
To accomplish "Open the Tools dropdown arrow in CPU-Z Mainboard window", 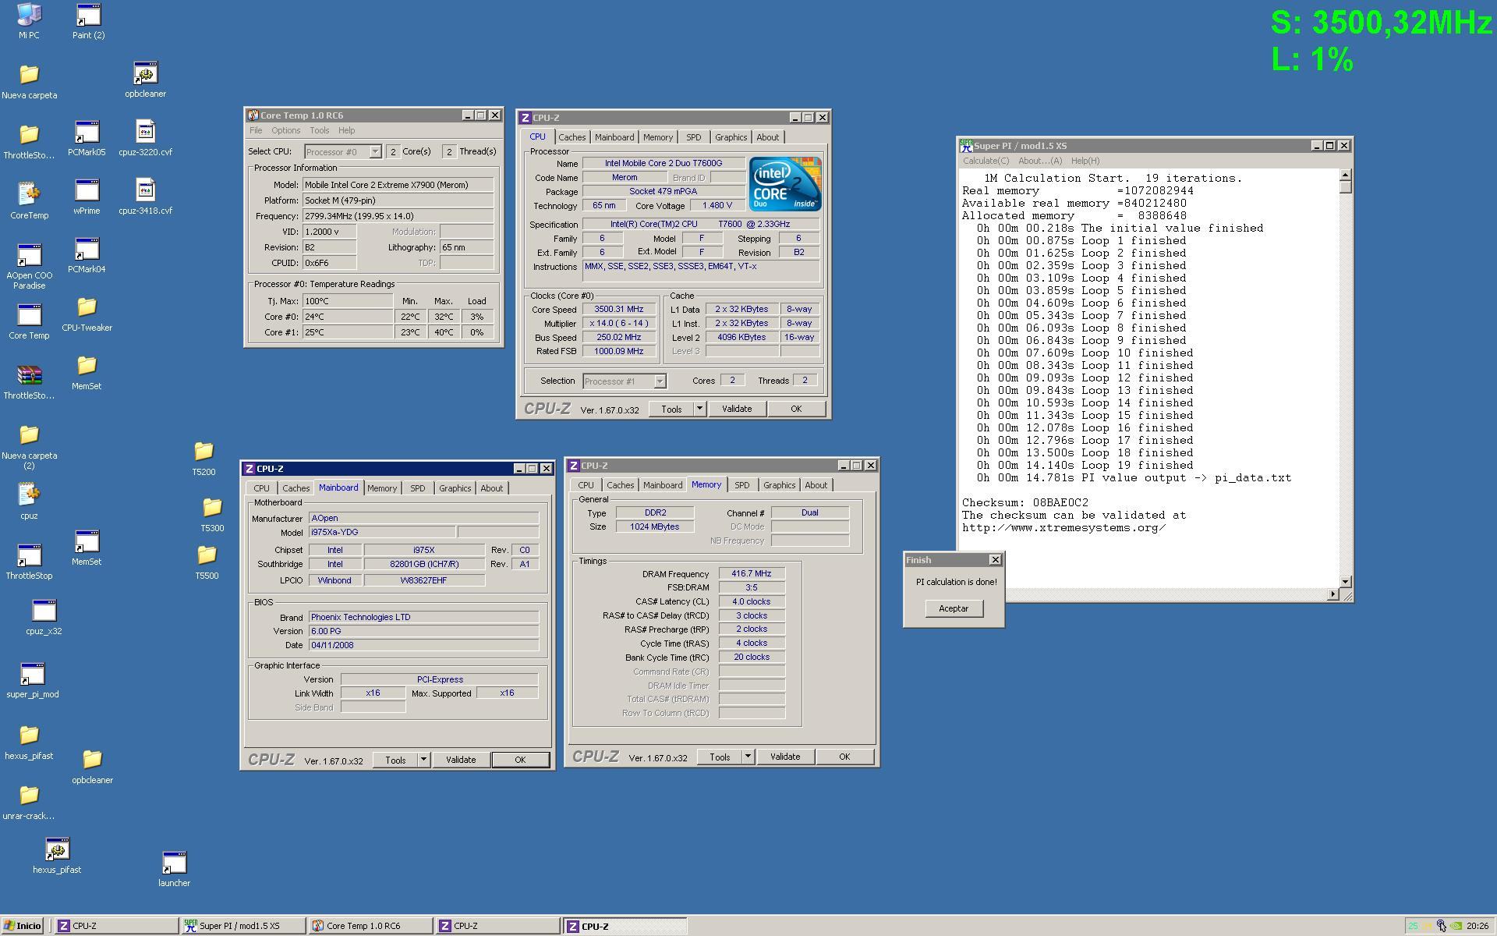I will (x=423, y=760).
